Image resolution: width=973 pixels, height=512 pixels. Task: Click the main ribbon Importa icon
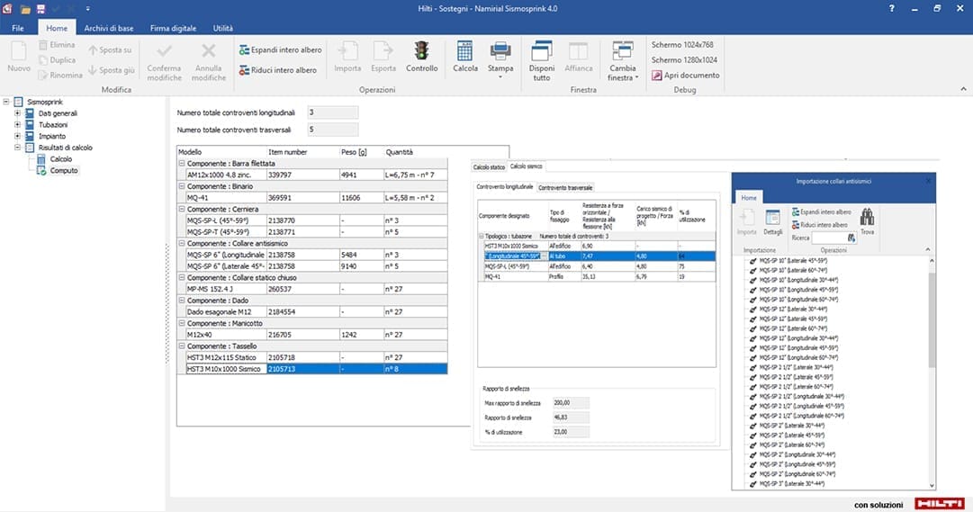tap(347, 51)
